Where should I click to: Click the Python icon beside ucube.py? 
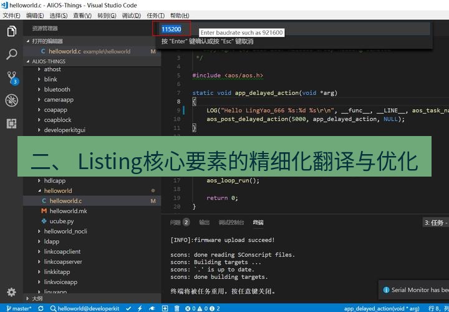point(44,221)
